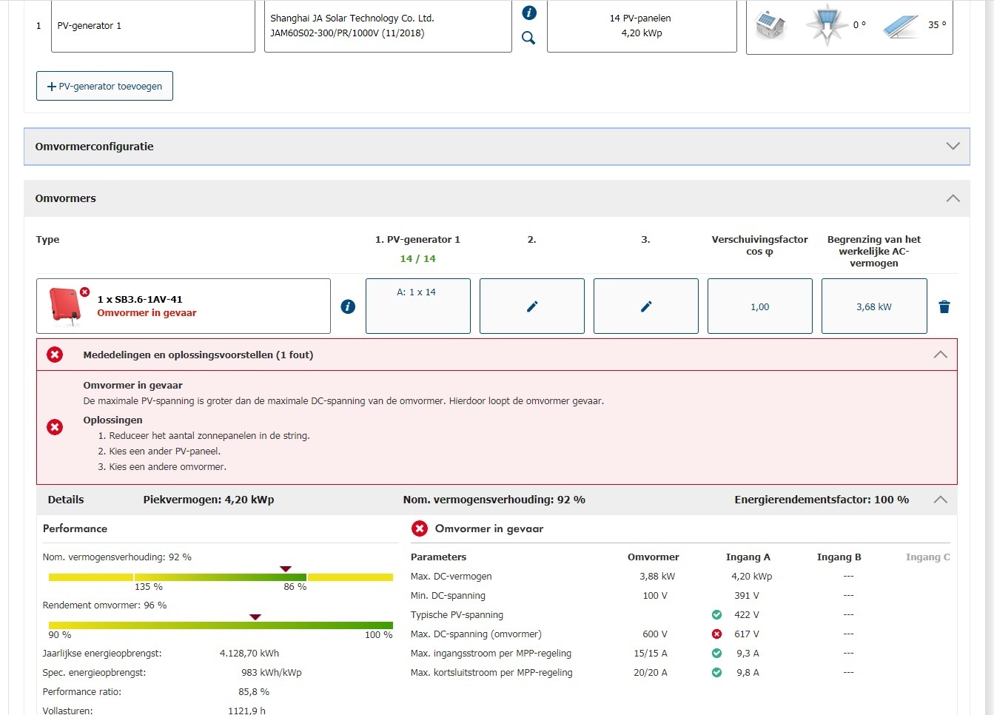Image resolution: width=994 pixels, height=715 pixels.
Task: Collapse the Omvormers section
Action: [953, 198]
